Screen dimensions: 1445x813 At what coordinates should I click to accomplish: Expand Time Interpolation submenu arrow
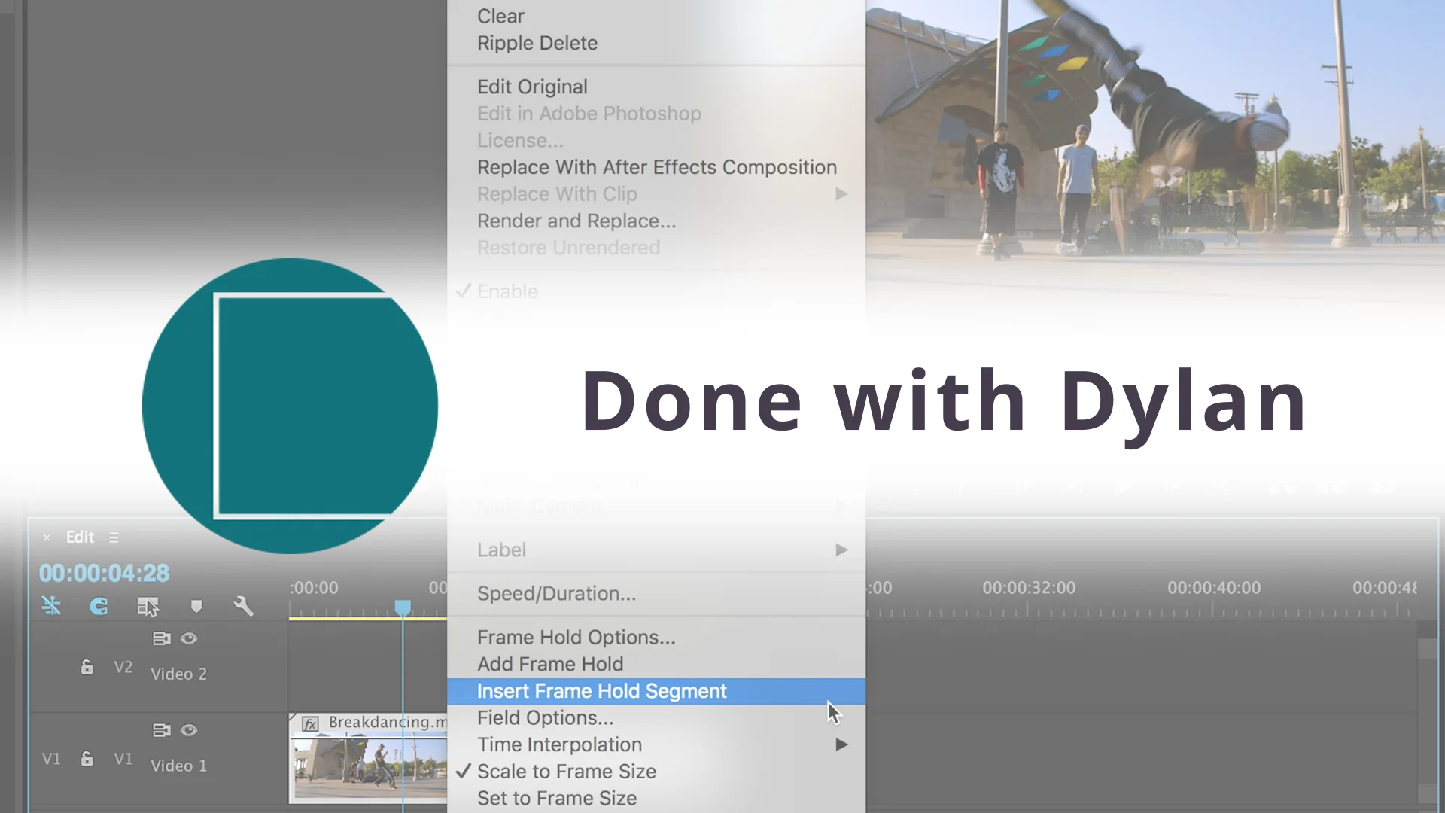coord(841,744)
